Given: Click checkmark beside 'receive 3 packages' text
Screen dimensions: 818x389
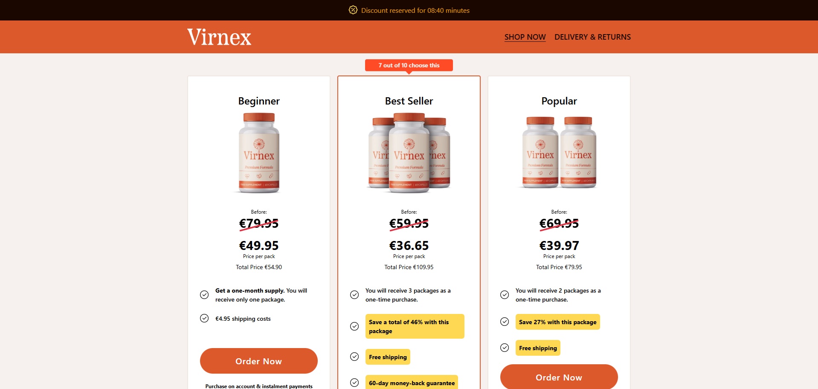Looking at the screenshot, I should (x=354, y=295).
